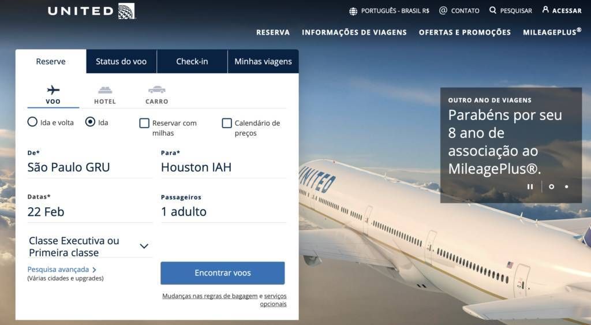Screen dimensions: 591x325
Task: Click the United globe logo
Action: (x=126, y=11)
